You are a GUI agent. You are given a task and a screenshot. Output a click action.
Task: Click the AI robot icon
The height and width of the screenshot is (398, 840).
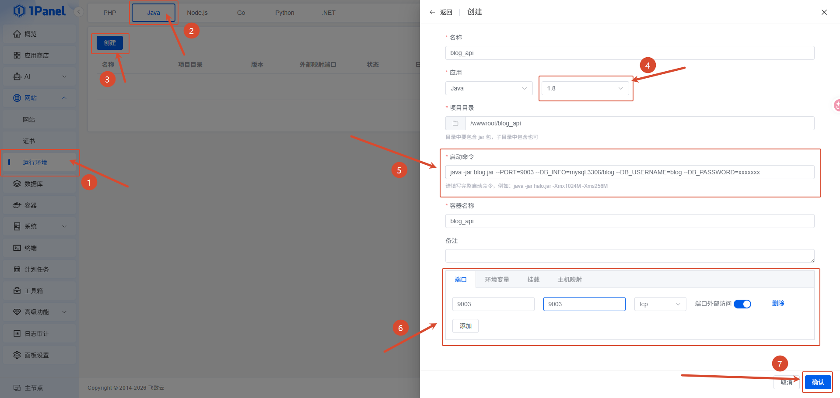17,76
